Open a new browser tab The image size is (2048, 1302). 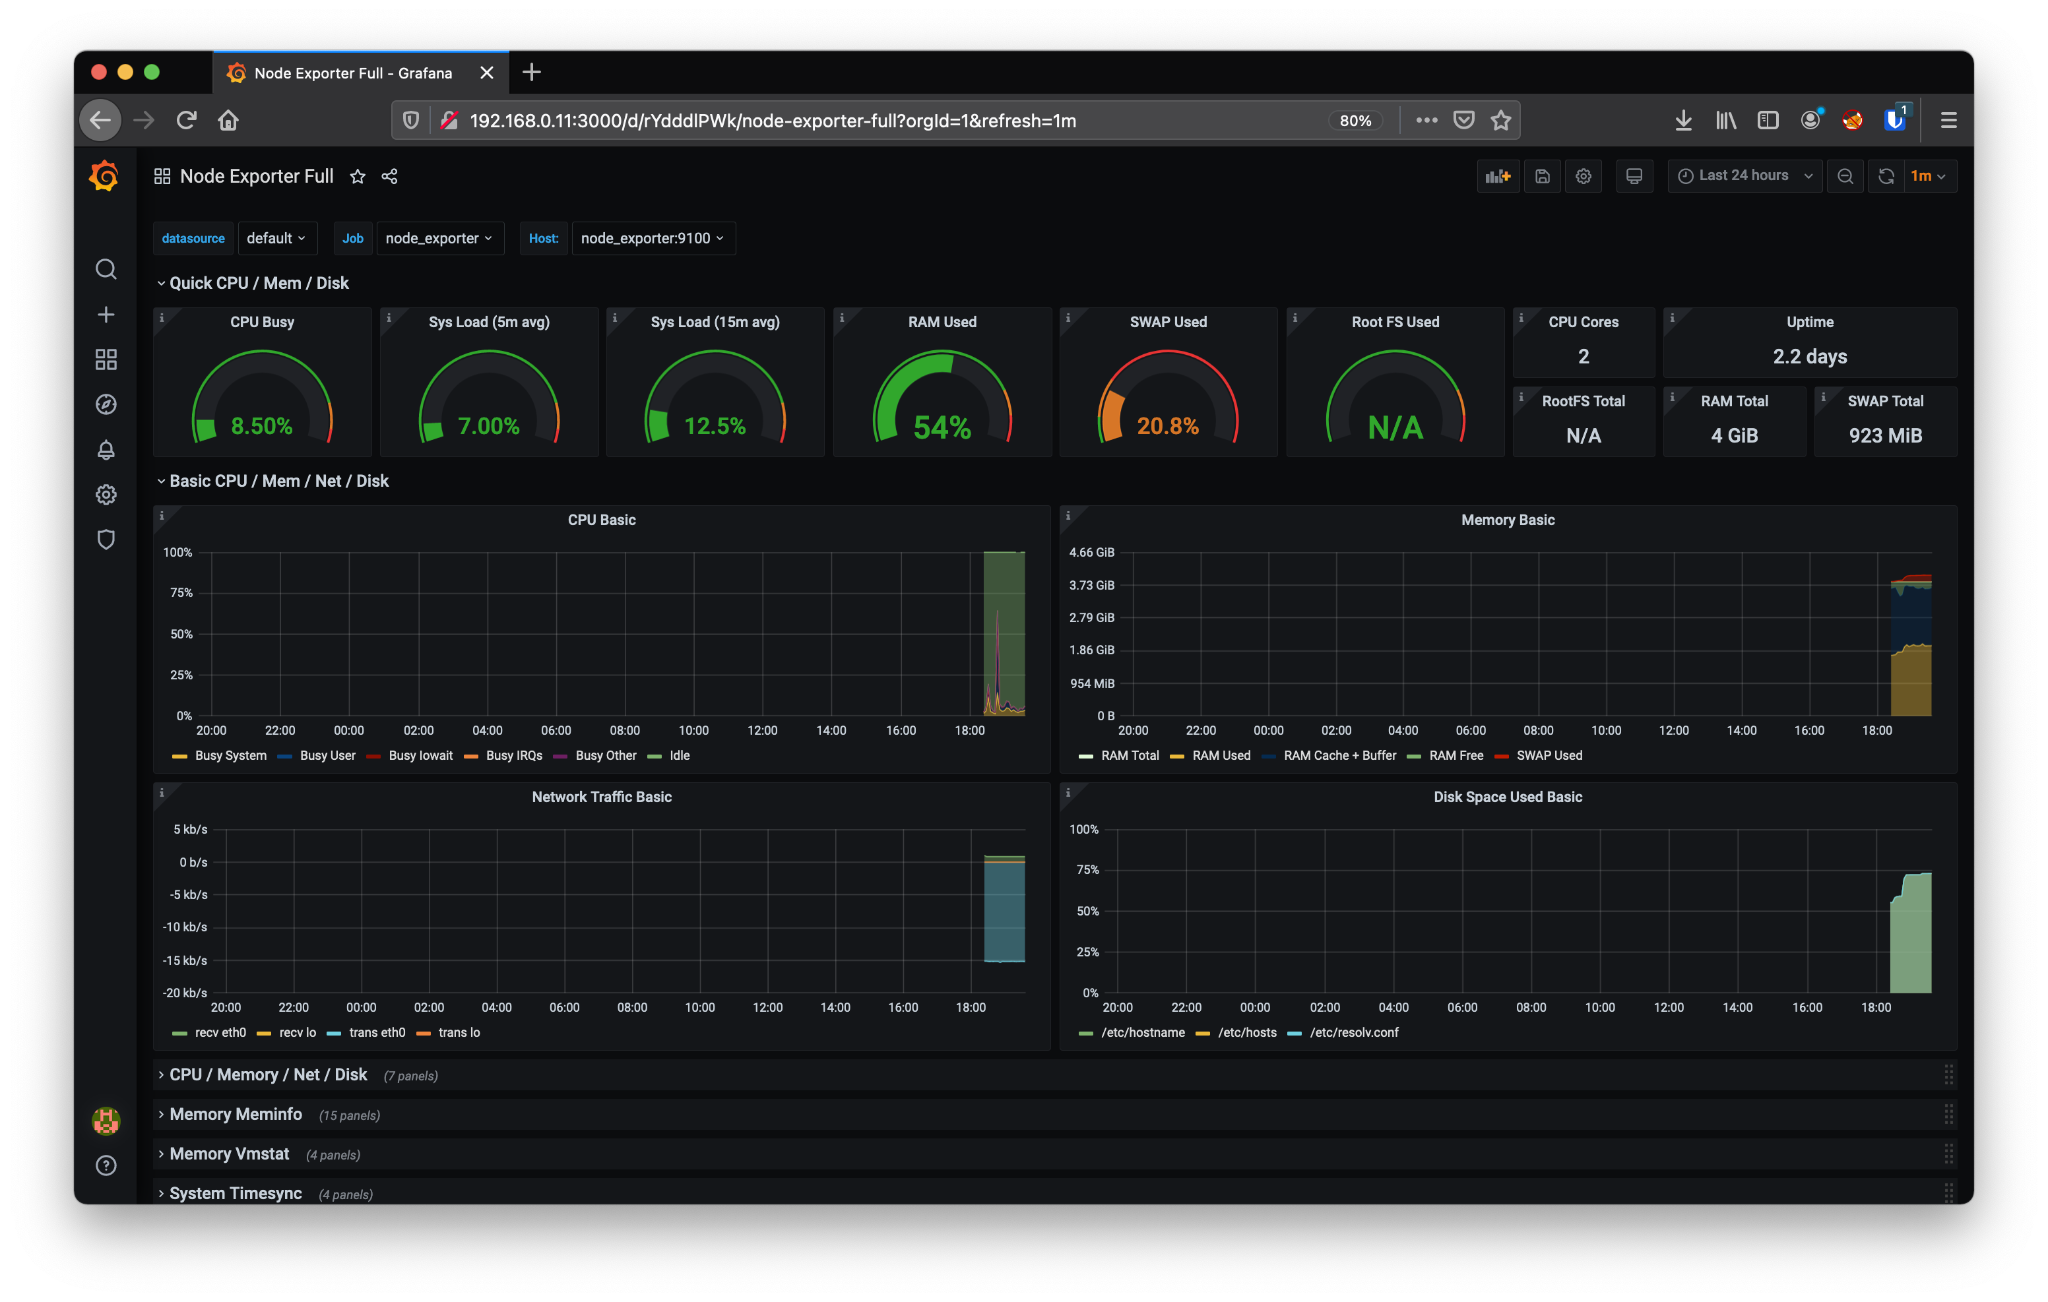pos(532,73)
